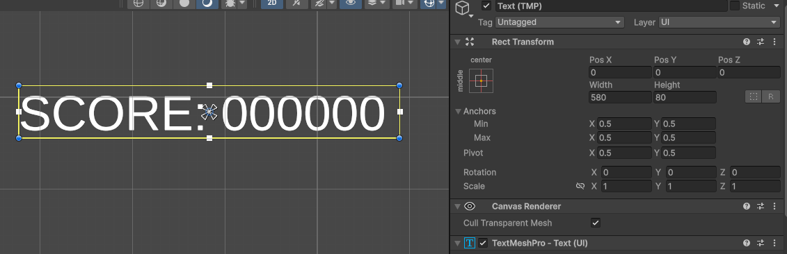This screenshot has height=254, width=787.
Task: Click the Rotation Z field
Action: coord(755,172)
